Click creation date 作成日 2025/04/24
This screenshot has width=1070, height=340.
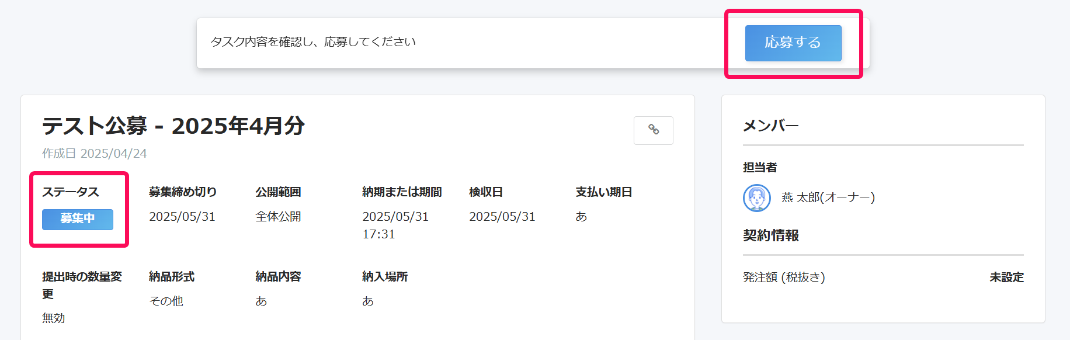[95, 153]
